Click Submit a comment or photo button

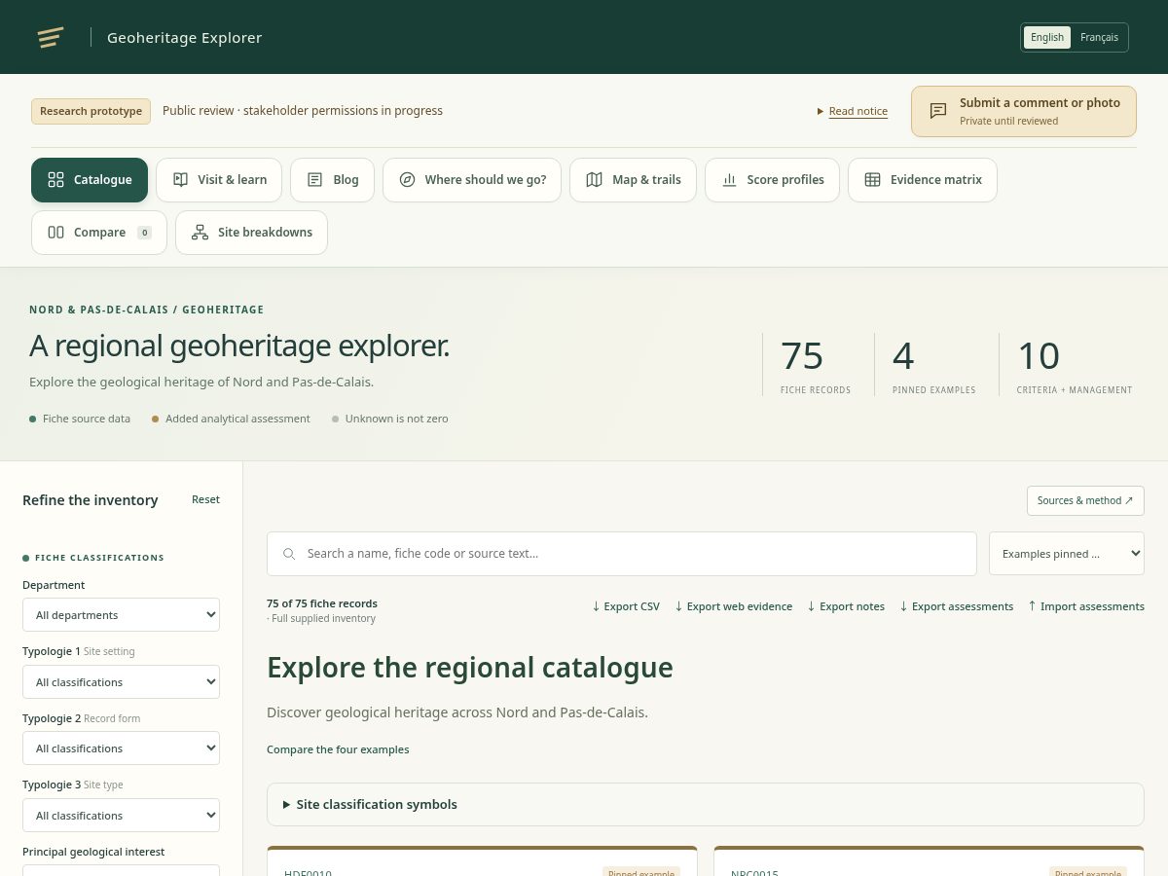[x=1024, y=111]
